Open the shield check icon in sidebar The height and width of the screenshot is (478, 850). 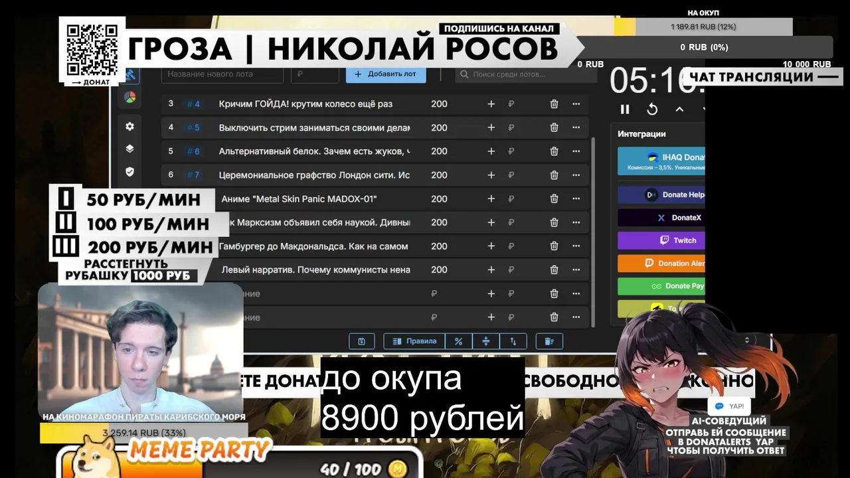point(129,171)
